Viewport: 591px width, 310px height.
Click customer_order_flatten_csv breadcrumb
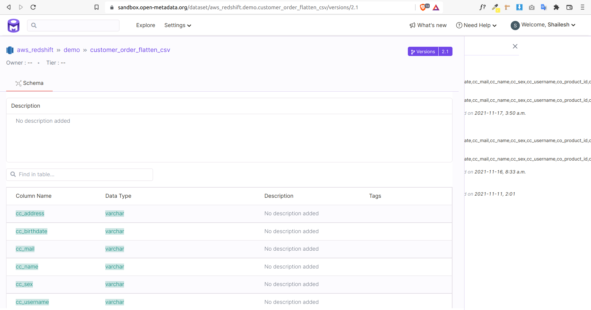point(130,50)
